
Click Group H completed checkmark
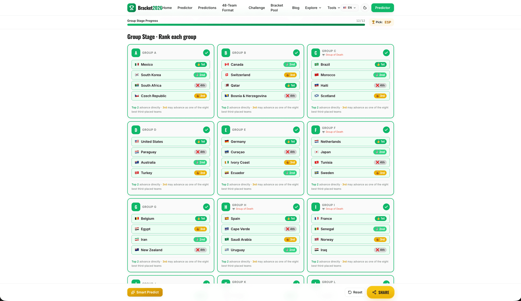pyautogui.click(x=296, y=207)
